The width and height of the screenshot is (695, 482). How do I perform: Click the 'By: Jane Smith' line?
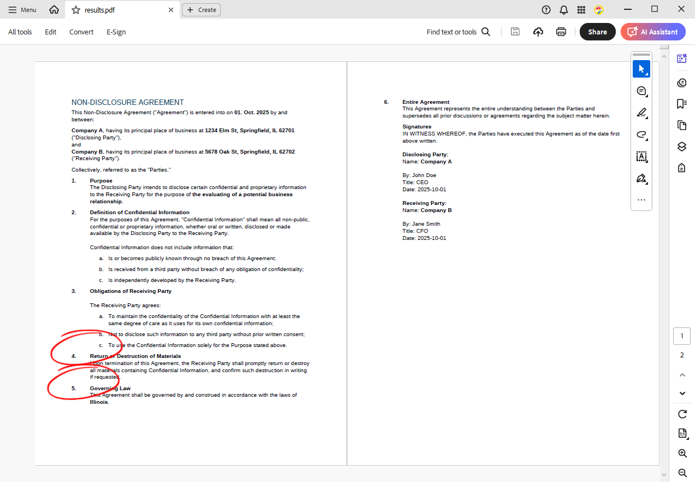pos(421,224)
